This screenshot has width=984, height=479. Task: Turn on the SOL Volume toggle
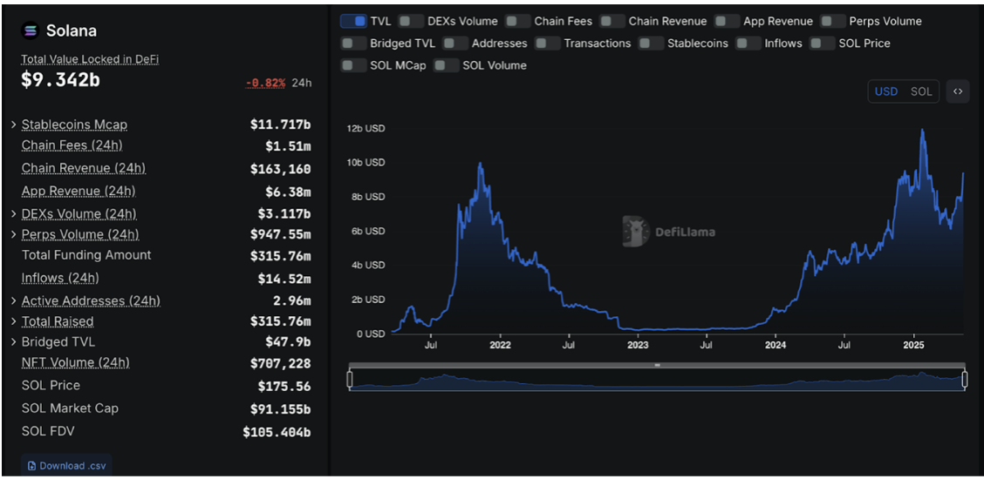click(x=446, y=65)
